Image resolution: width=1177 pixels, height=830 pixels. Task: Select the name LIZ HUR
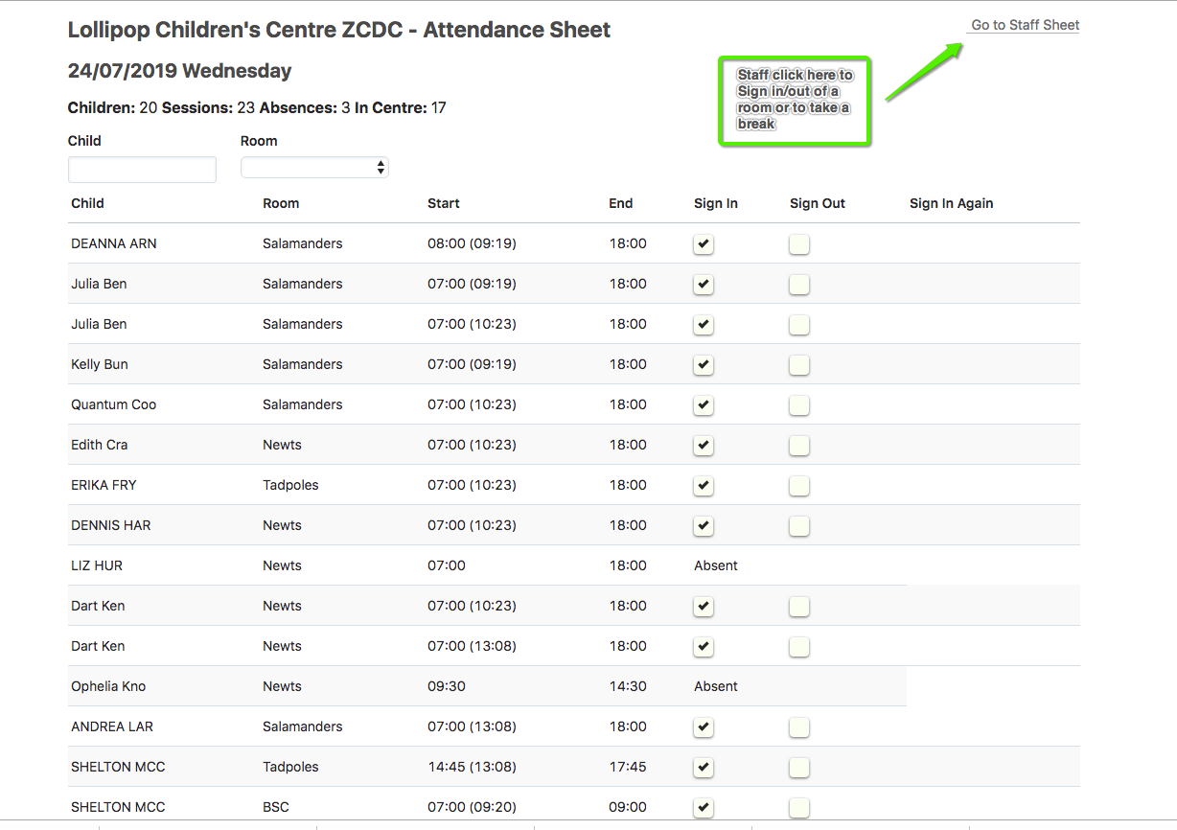[97, 565]
